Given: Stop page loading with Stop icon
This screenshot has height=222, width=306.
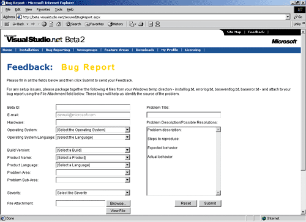Looking at the screenshot, I should coord(44,24).
